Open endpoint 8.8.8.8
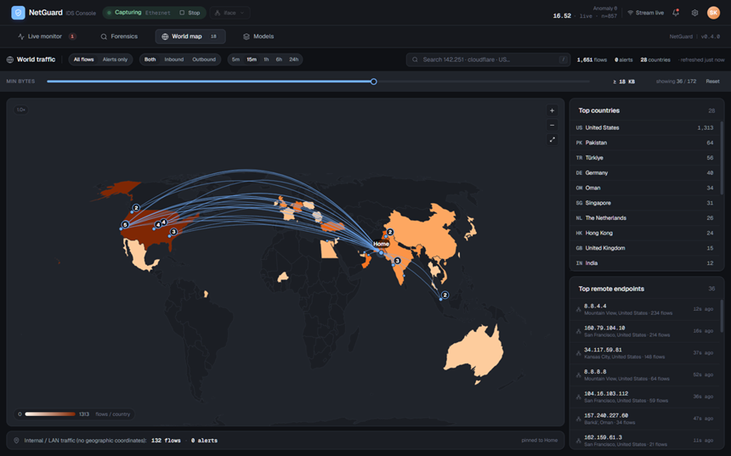This screenshot has height=456, width=731. point(645,375)
